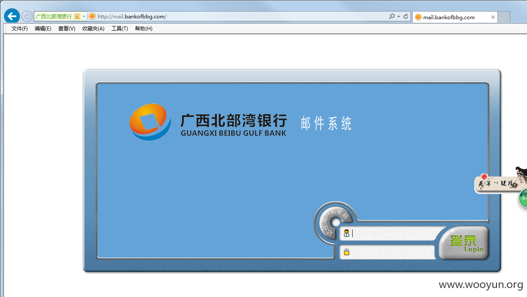Click the padlock icon in password field
Screen dimensions: 527x297
click(x=347, y=252)
